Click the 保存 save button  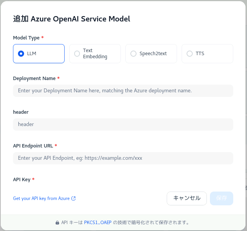[221, 198]
